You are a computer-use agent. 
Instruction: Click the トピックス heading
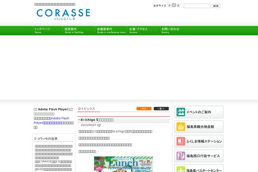(88, 109)
